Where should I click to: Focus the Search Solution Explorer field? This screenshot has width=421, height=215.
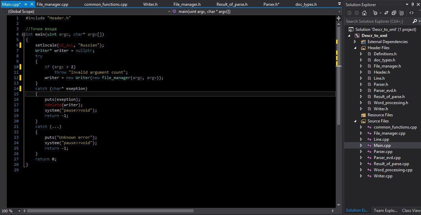378,21
